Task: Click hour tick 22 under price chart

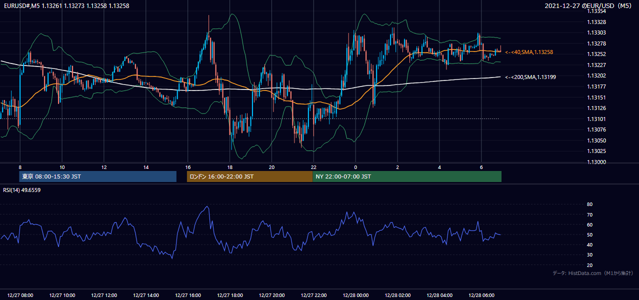Action: click(313, 167)
